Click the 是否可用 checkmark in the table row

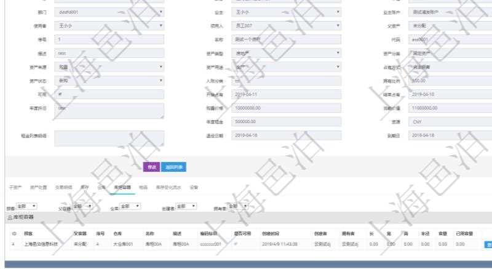click(x=236, y=244)
